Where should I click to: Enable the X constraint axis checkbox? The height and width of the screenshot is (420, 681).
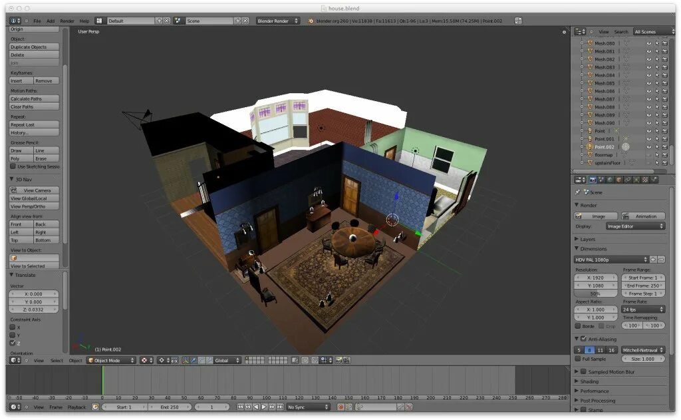point(13,327)
